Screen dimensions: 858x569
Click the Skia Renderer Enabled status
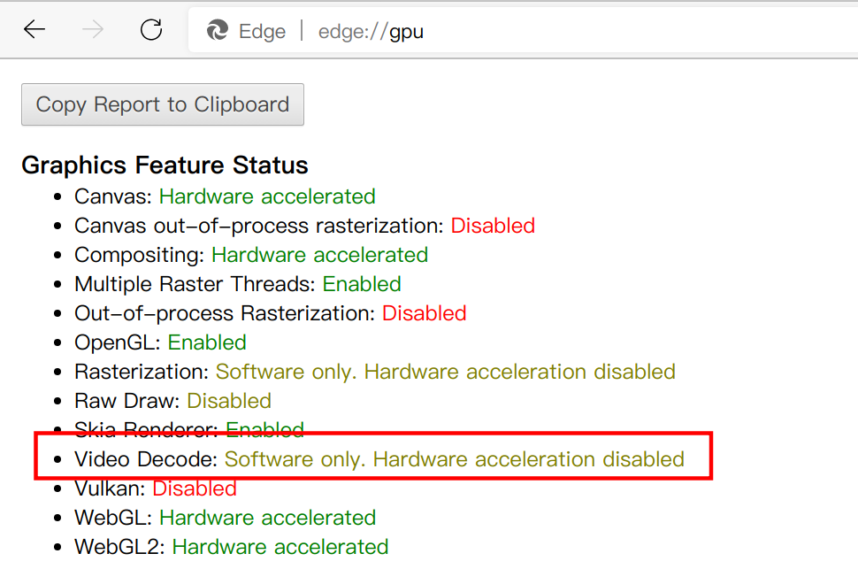[x=265, y=430]
